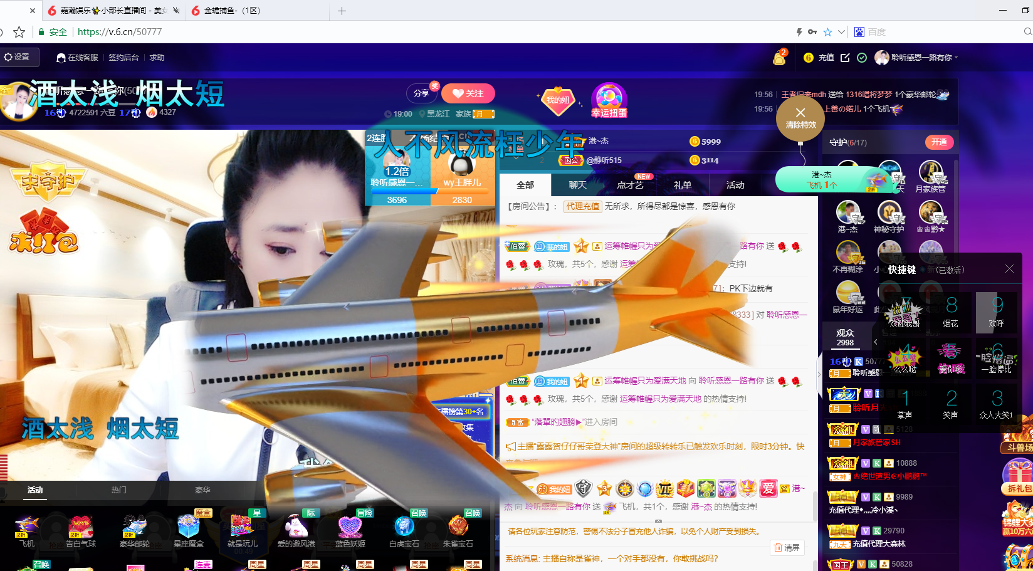Click the 清屏 clear screen button
The height and width of the screenshot is (571, 1033).
click(787, 548)
